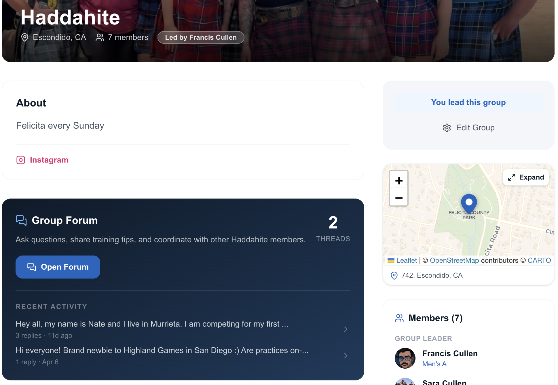This screenshot has height=385, width=558.
Task: Expand the Nate from Murrieta thread chevron
Action: pos(346,329)
